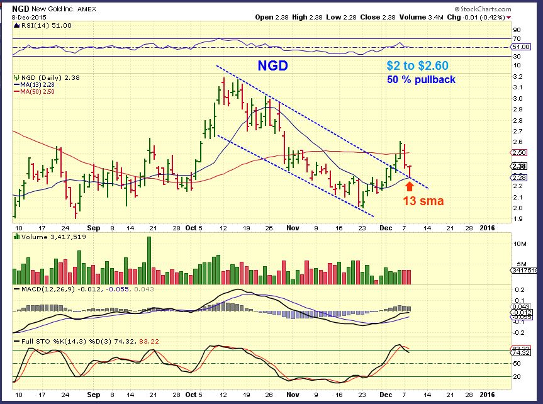Click the 'Chg -0.01 (-0.42%)' text
Viewport: 543px width, 404px height.
(x=476, y=17)
